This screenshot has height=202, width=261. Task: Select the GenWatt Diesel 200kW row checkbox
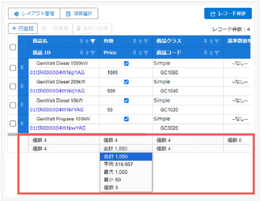tap(13, 86)
